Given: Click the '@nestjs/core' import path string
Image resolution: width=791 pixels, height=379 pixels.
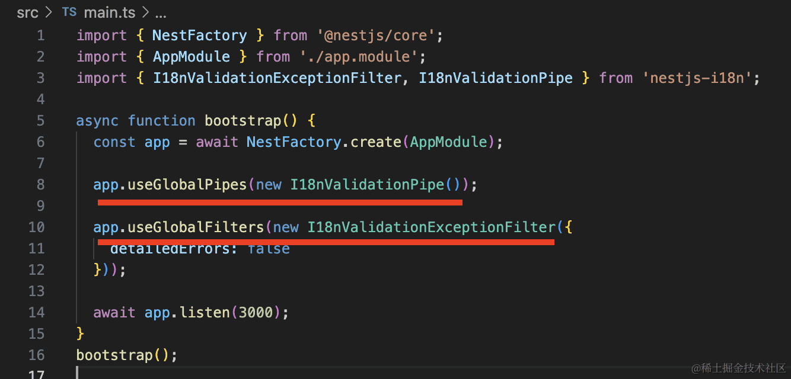Looking at the screenshot, I should click(x=379, y=36).
